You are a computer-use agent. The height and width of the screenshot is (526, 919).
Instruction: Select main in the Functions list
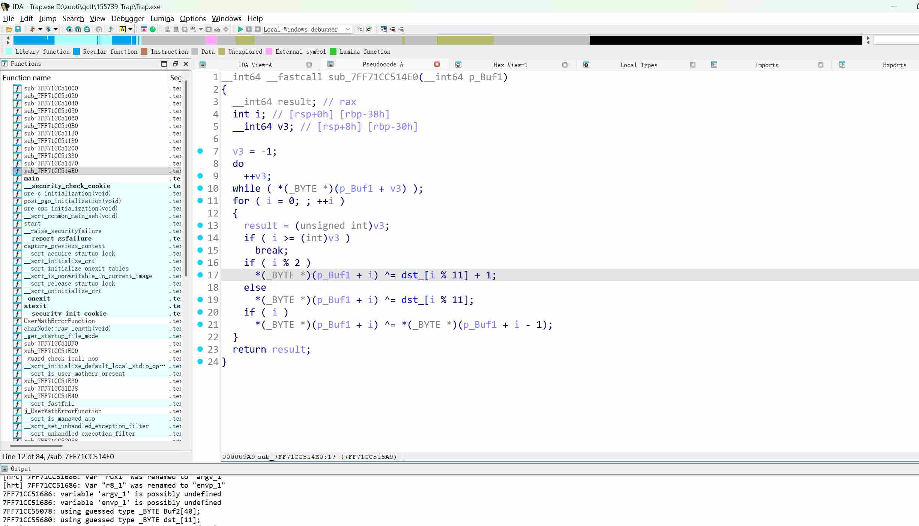coord(32,178)
